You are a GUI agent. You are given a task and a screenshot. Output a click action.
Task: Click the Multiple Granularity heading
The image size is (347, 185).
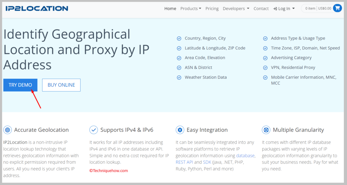pyautogui.click(x=298, y=130)
